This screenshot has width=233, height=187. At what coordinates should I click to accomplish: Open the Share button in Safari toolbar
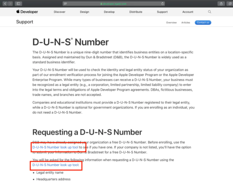pos(221,3)
